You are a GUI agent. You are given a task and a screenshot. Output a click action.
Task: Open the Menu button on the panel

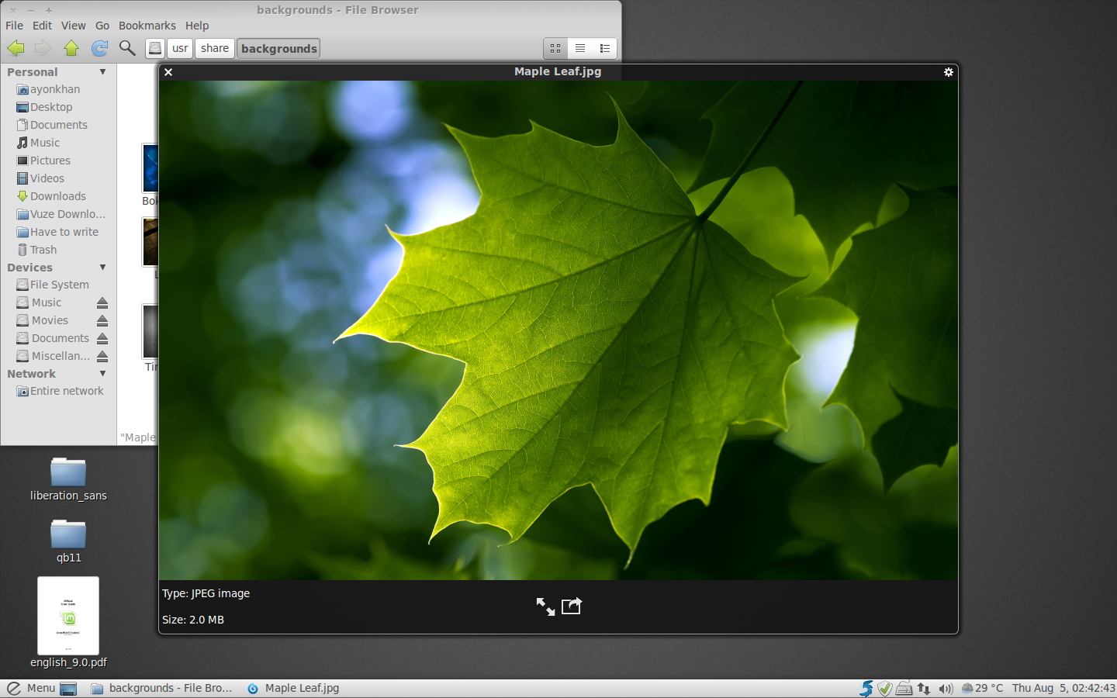click(31, 688)
